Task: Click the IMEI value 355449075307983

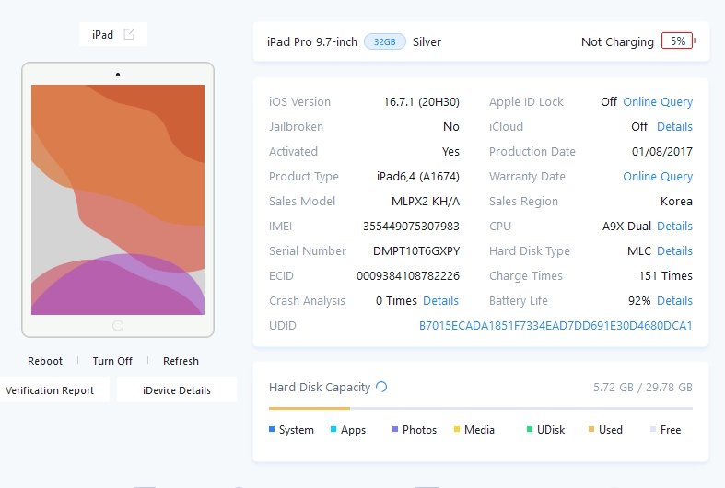Action: click(411, 226)
